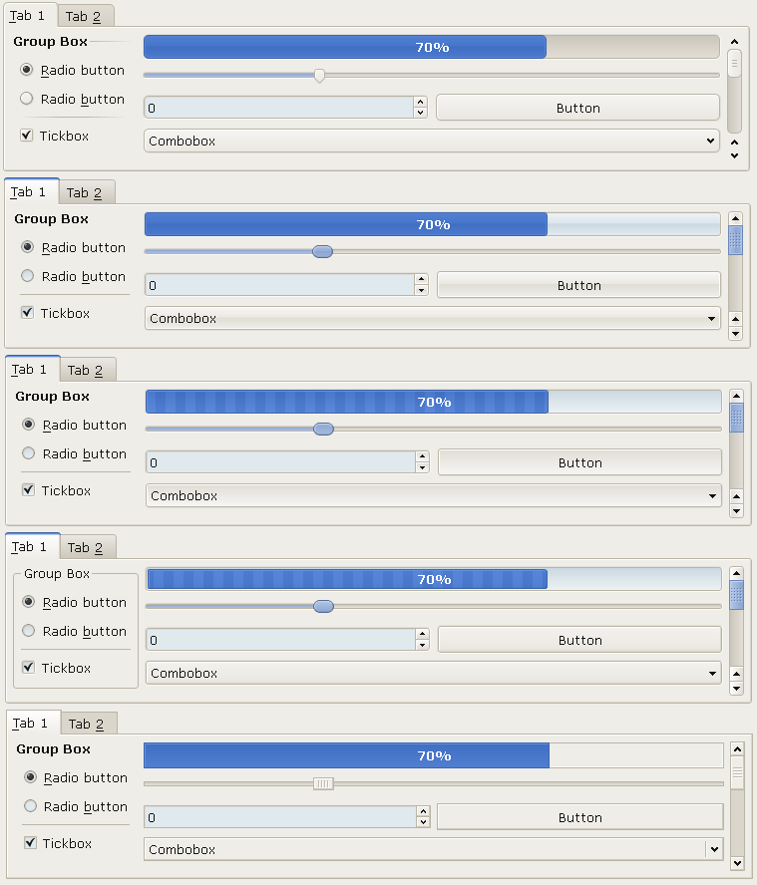Decrement the spin box in the top panel

[x=420, y=113]
